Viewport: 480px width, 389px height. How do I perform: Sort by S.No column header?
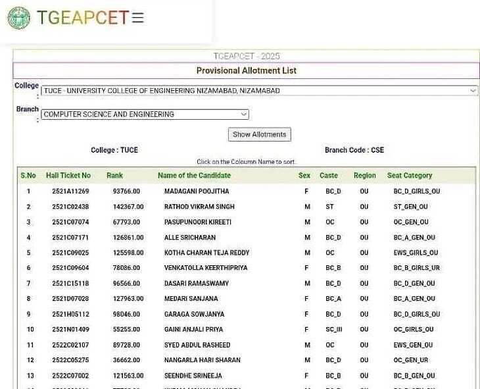pyautogui.click(x=28, y=176)
